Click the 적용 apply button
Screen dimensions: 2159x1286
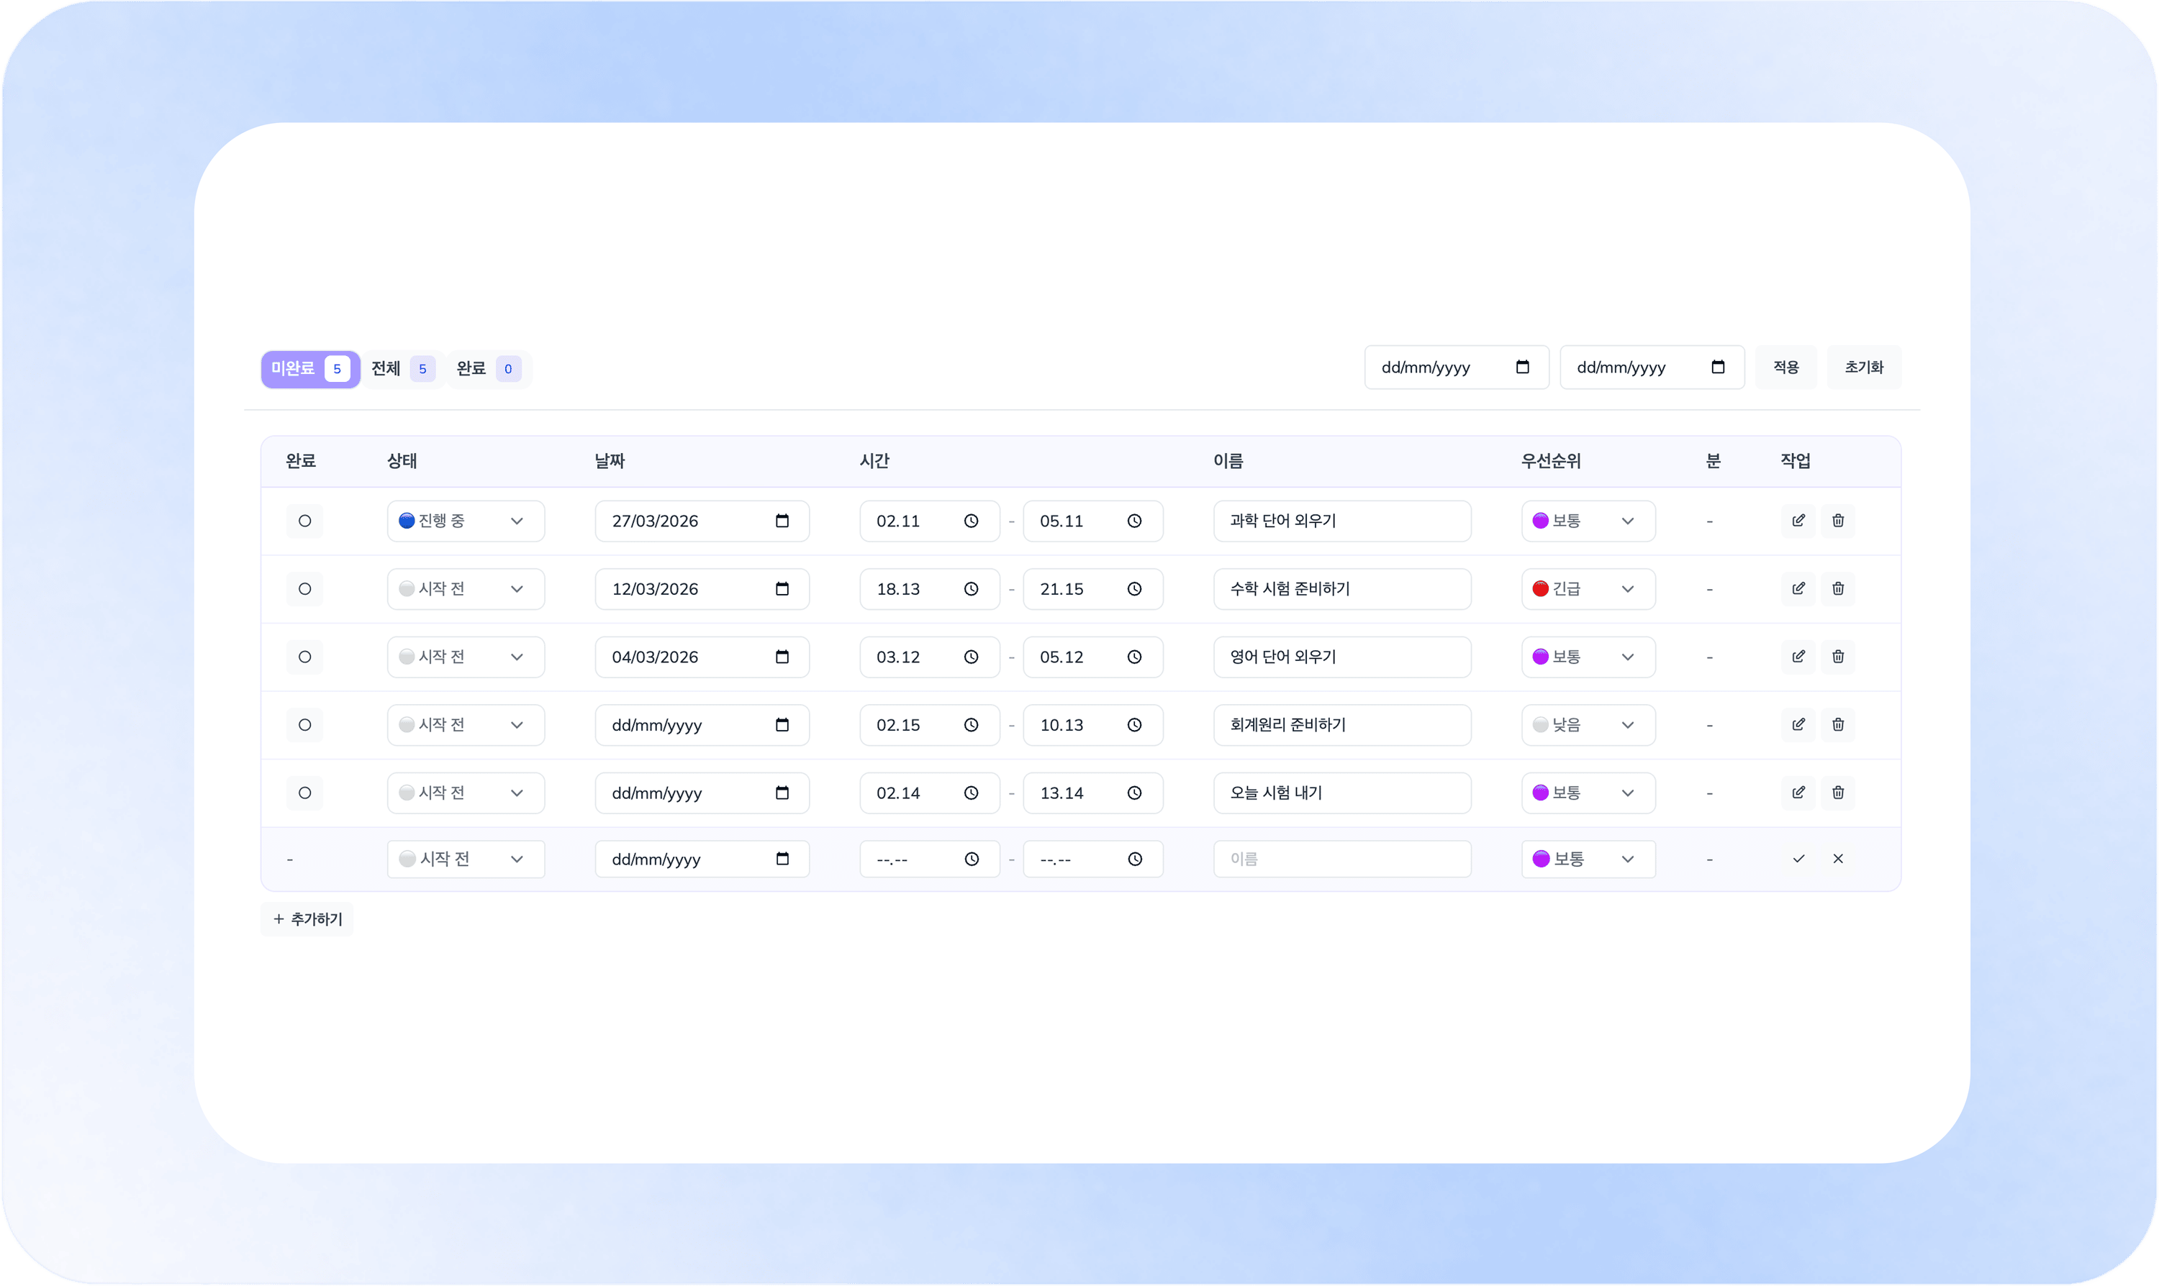click(1785, 368)
